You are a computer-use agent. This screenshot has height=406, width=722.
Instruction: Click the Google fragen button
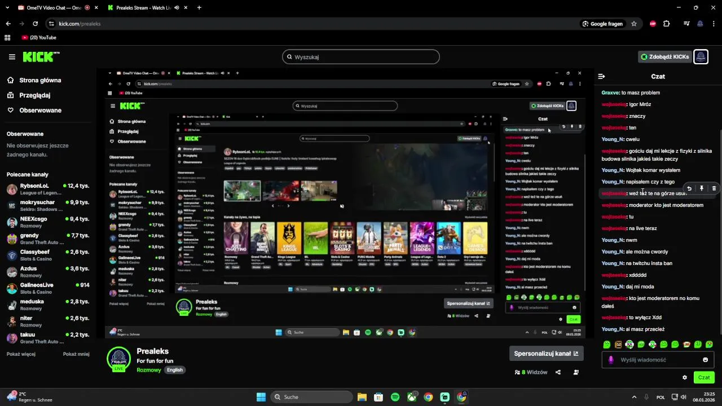pyautogui.click(x=602, y=24)
